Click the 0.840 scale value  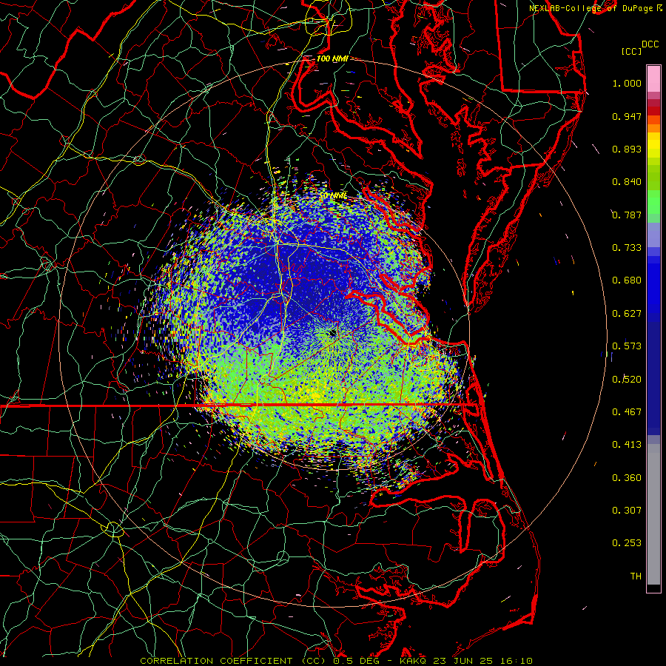coord(627,182)
